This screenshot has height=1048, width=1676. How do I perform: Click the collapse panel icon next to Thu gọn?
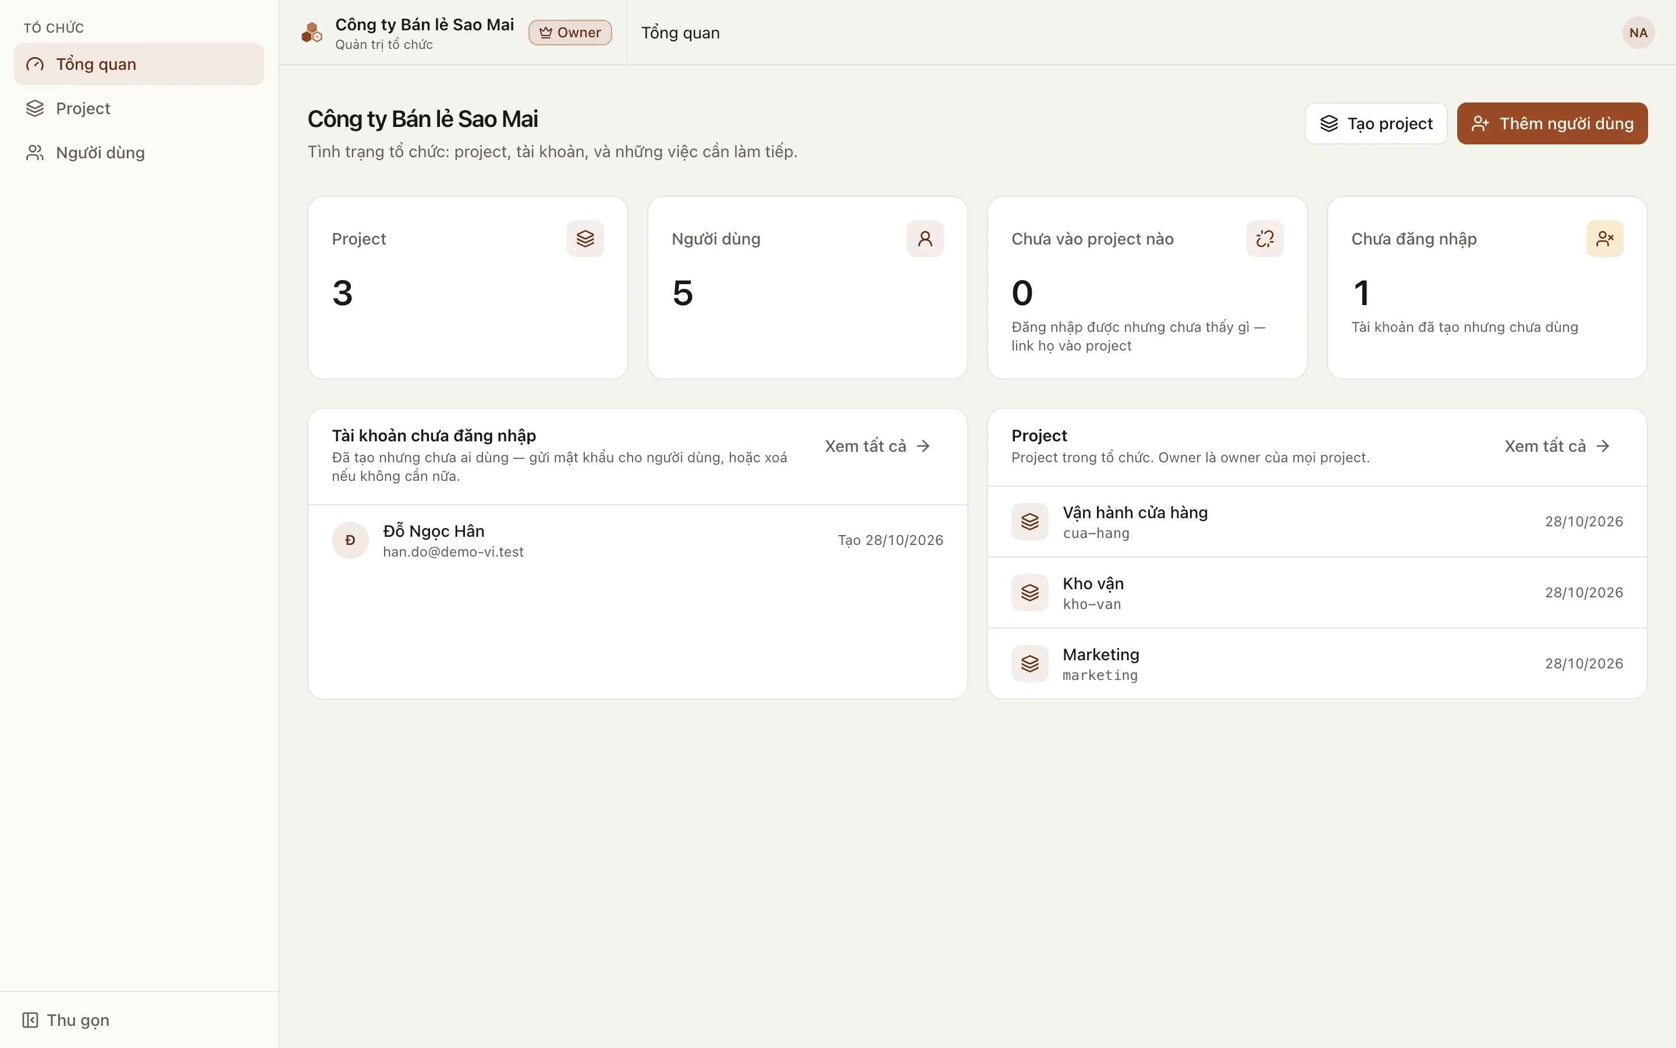30,1019
